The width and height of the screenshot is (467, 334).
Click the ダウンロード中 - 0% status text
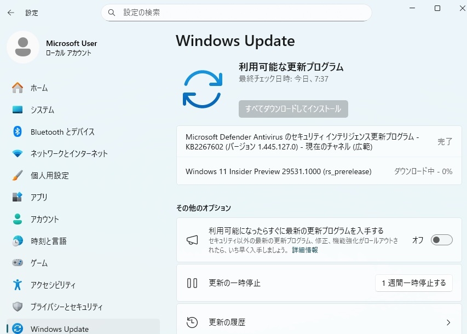click(423, 171)
